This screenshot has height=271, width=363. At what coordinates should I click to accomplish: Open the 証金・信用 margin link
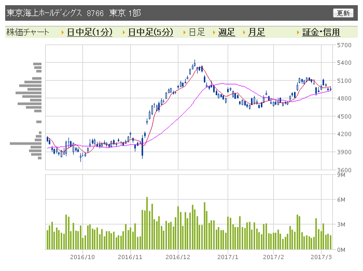pos(321,32)
